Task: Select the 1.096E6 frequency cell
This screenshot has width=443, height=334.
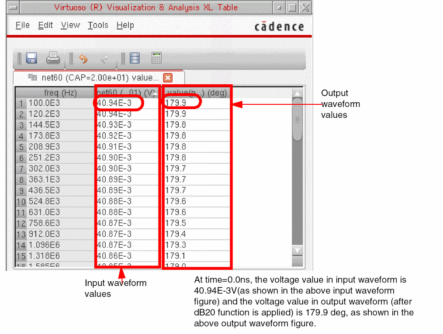Action: point(60,245)
